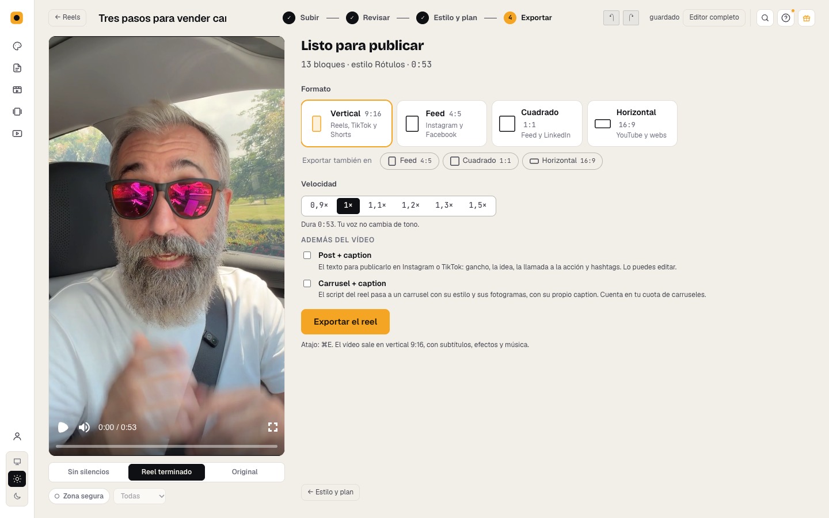Select the 1,2× speed option

(410, 205)
